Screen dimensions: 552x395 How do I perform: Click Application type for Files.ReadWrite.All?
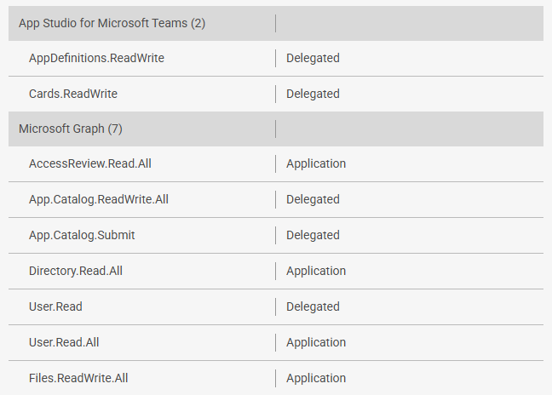point(316,378)
